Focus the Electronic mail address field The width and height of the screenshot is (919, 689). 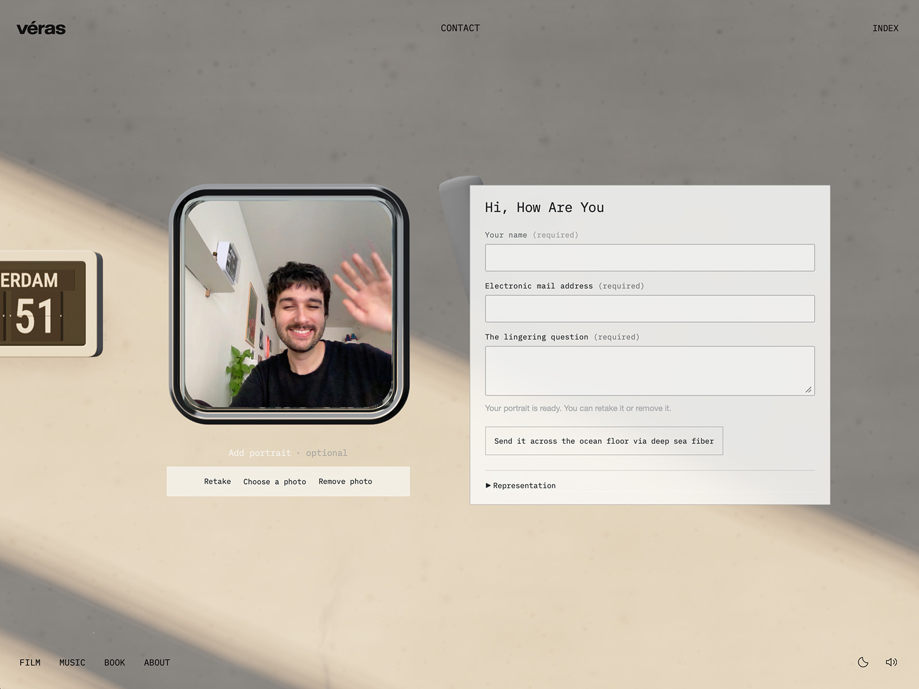(x=650, y=309)
